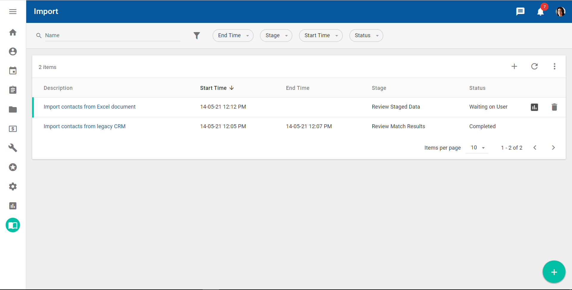Open the End Time filter
Viewport: 572px width, 290px height.
click(x=233, y=35)
